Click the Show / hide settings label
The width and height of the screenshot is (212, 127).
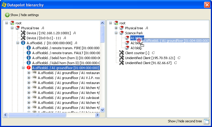pyautogui.click(x=25, y=15)
